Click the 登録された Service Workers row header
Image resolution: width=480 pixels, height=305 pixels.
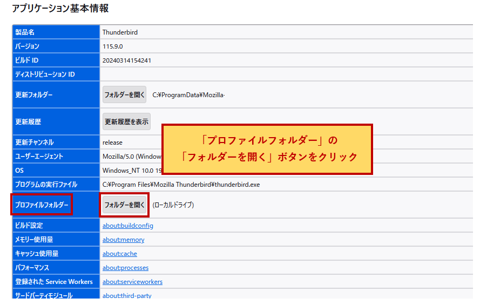(56, 282)
